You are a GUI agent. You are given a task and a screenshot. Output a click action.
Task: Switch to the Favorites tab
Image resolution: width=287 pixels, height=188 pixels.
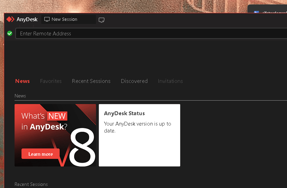click(51, 81)
